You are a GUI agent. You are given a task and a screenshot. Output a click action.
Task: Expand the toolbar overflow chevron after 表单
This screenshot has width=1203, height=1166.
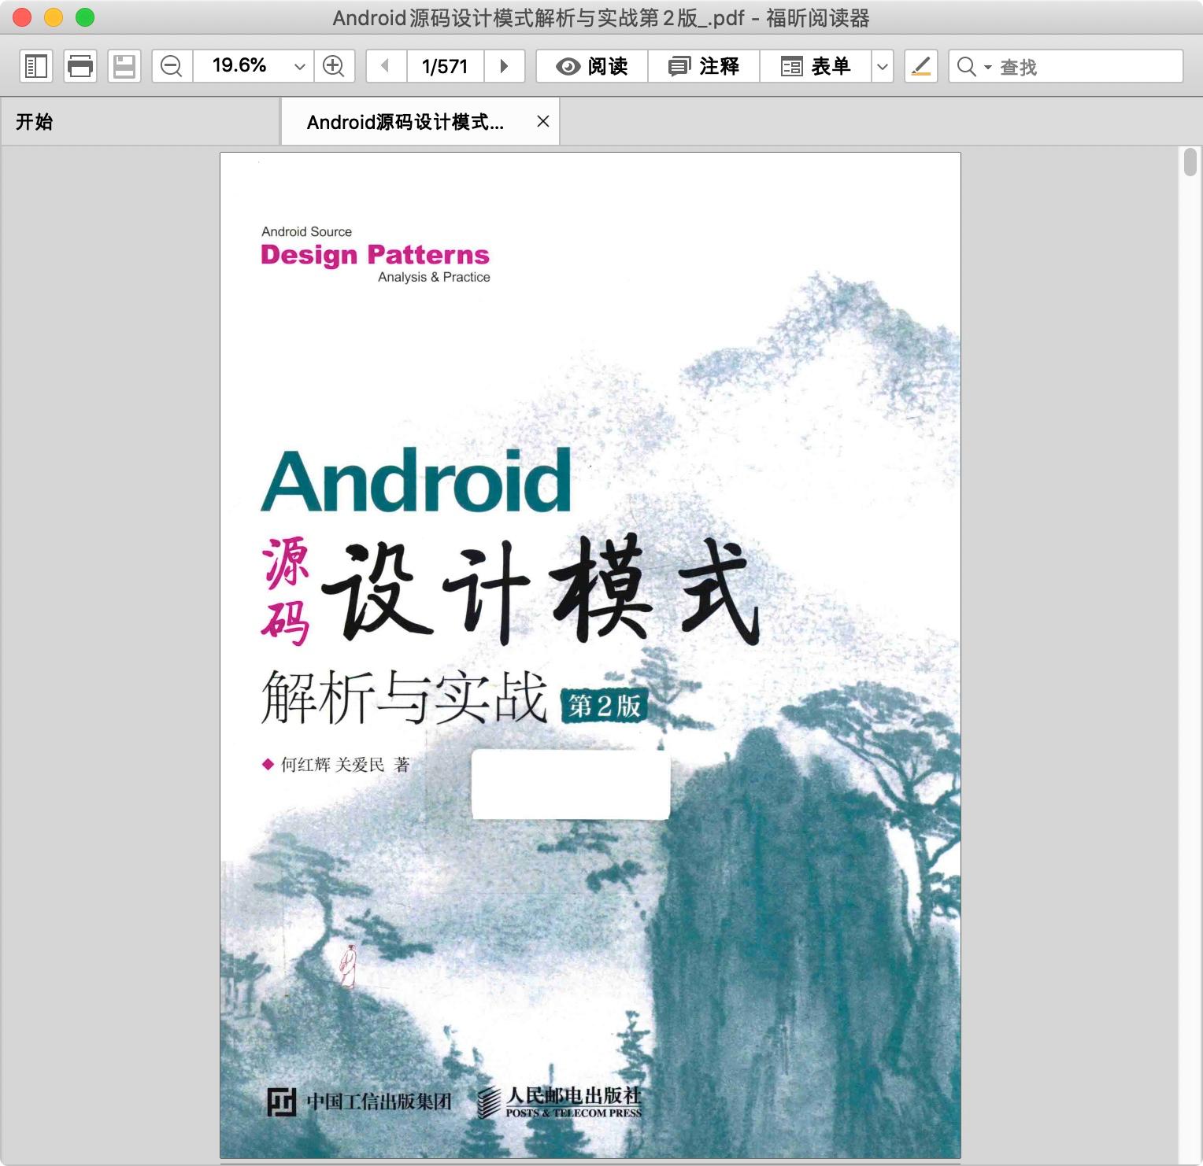pos(883,66)
